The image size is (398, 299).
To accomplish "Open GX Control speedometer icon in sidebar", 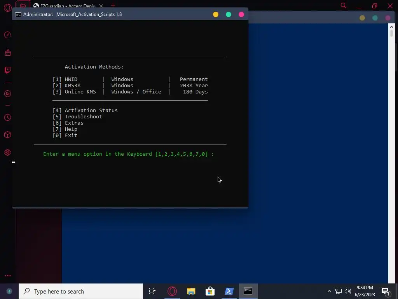I will (x=8, y=35).
